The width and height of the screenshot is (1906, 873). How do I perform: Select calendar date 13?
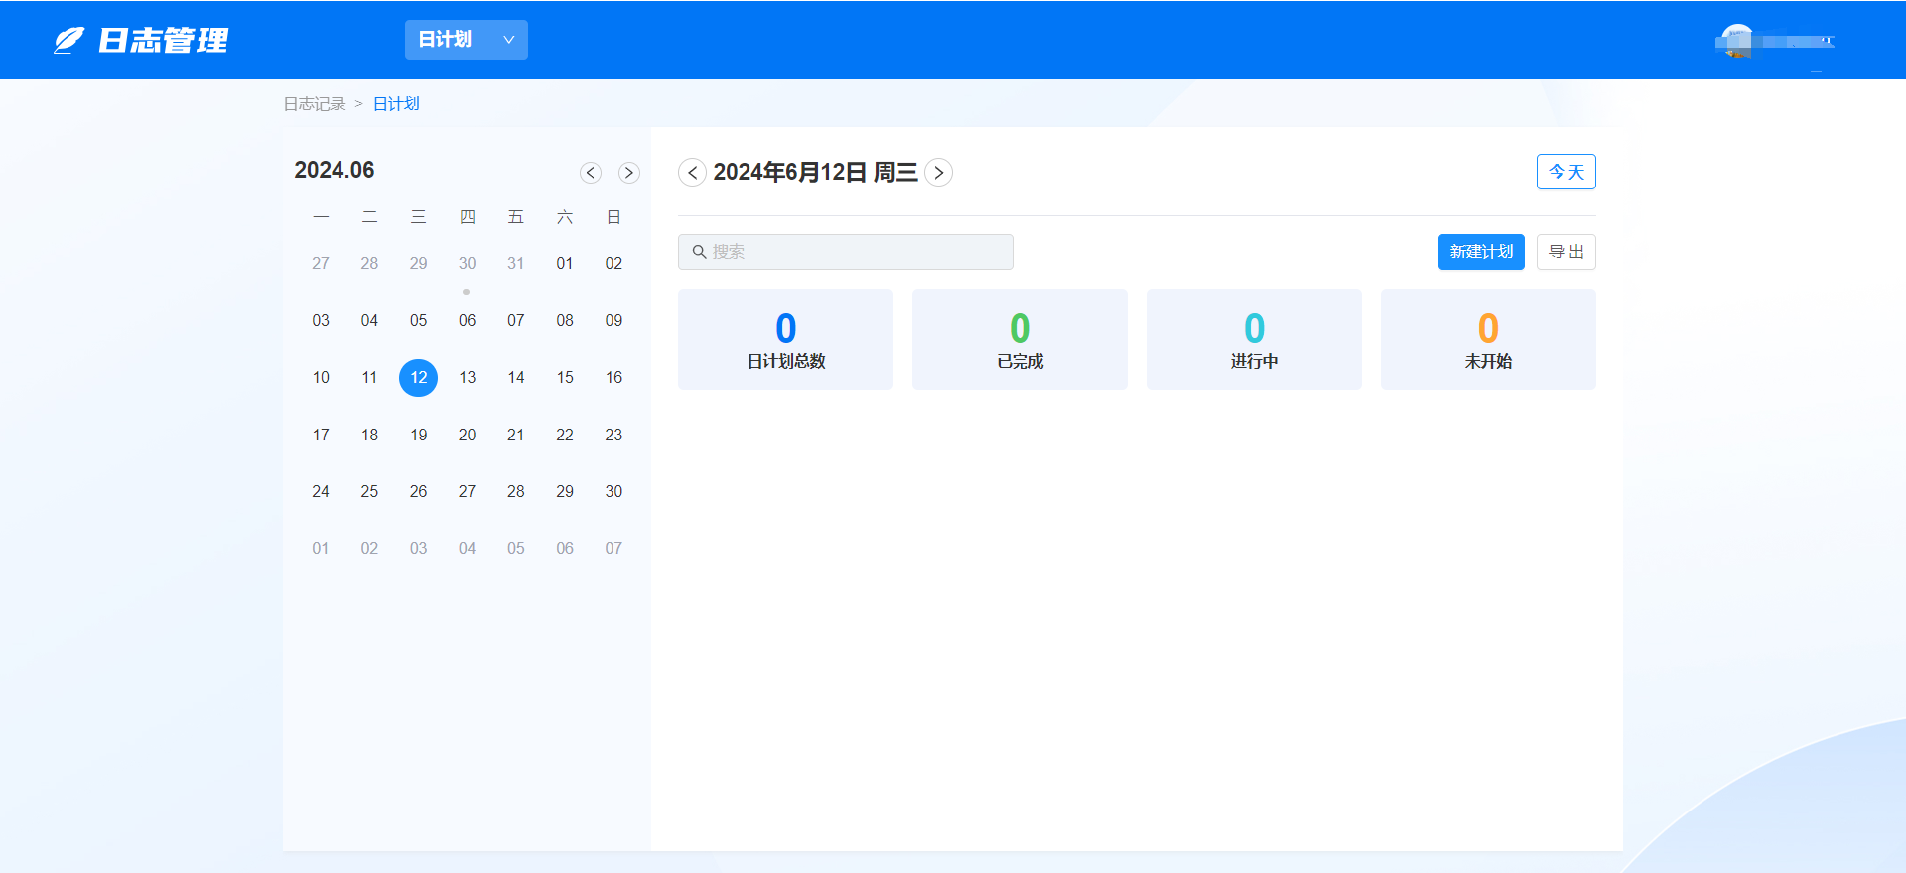tap(468, 378)
